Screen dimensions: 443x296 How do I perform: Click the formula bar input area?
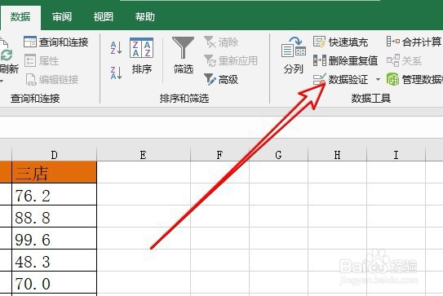pyautogui.click(x=222, y=127)
